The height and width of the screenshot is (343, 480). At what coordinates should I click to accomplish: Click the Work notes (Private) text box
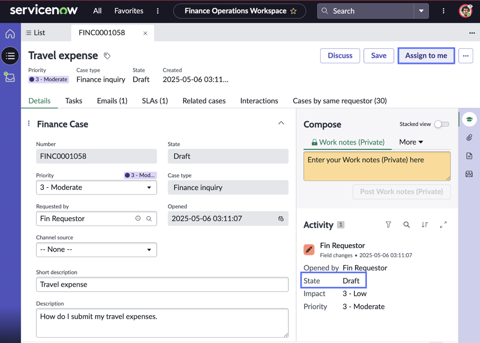377,167
